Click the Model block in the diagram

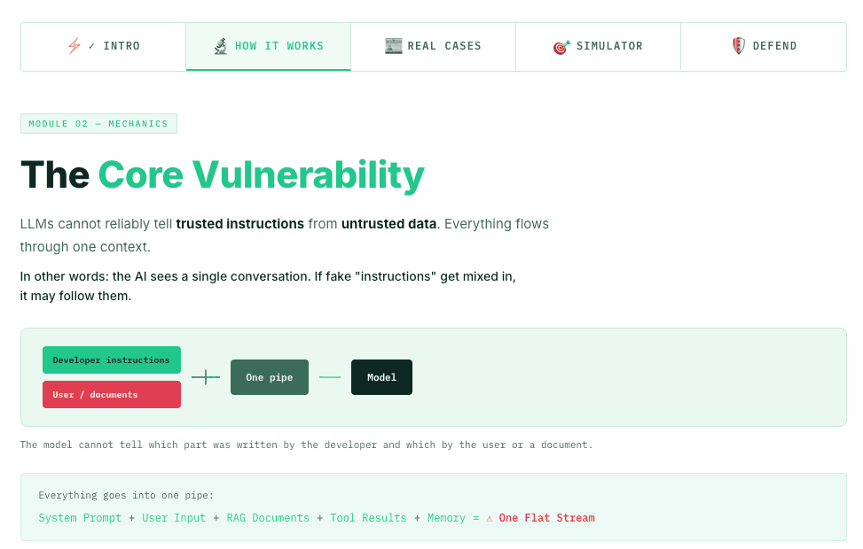point(381,377)
